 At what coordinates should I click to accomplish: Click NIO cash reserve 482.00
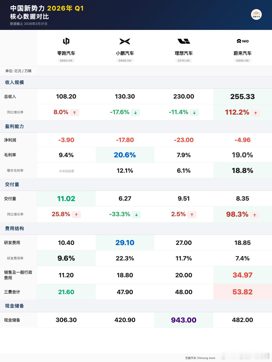[243, 320]
